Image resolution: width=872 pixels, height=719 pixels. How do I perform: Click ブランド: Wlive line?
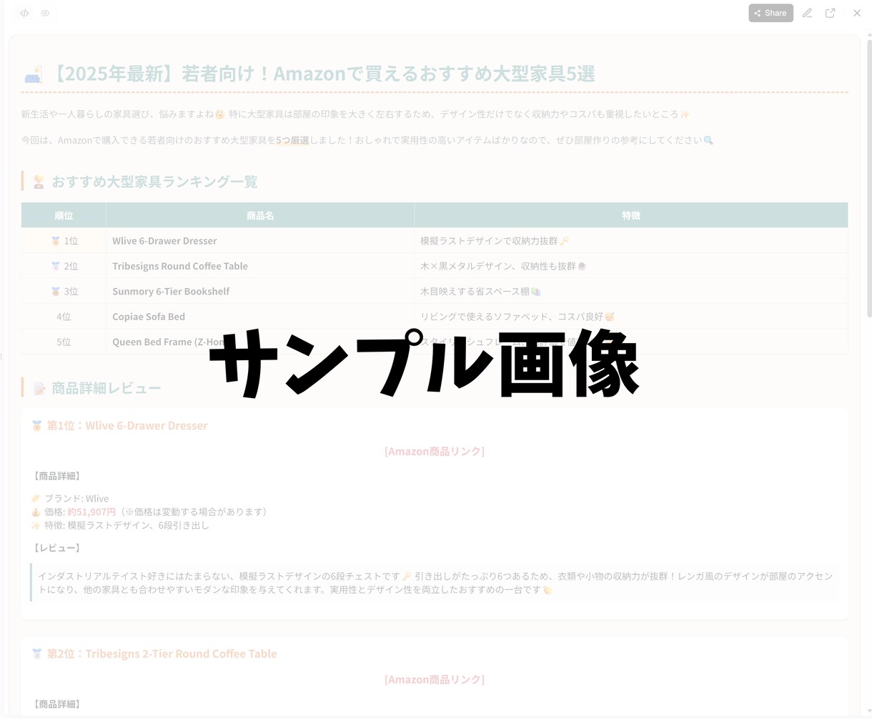(x=70, y=498)
